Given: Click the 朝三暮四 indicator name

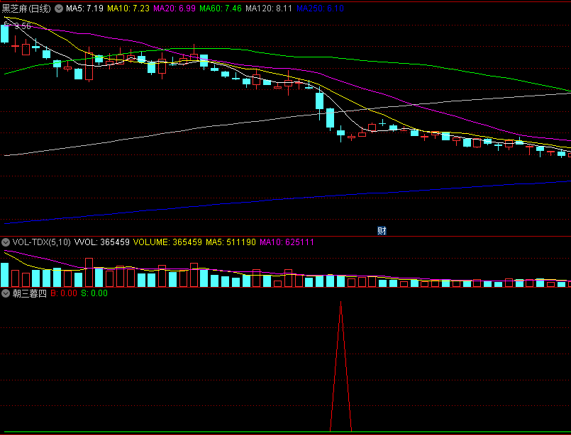Looking at the screenshot, I should [x=30, y=293].
